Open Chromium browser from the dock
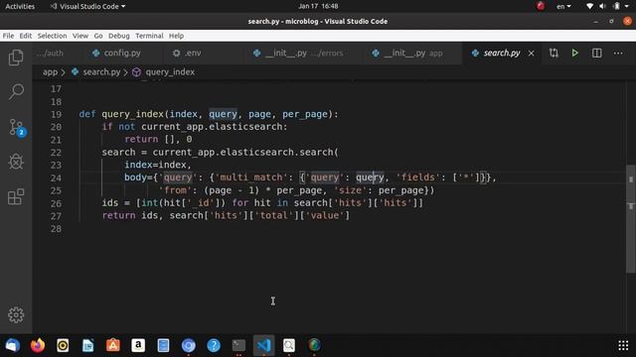This screenshot has width=636, height=357. pyautogui.click(x=189, y=345)
